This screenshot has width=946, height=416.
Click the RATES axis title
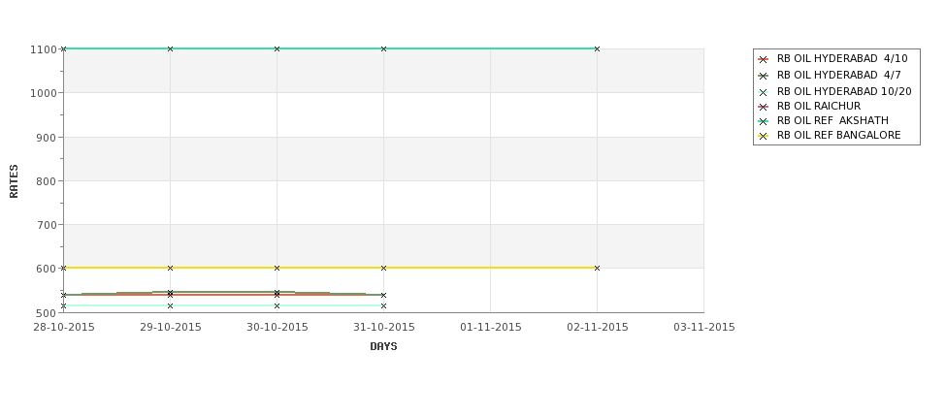[x=14, y=181]
